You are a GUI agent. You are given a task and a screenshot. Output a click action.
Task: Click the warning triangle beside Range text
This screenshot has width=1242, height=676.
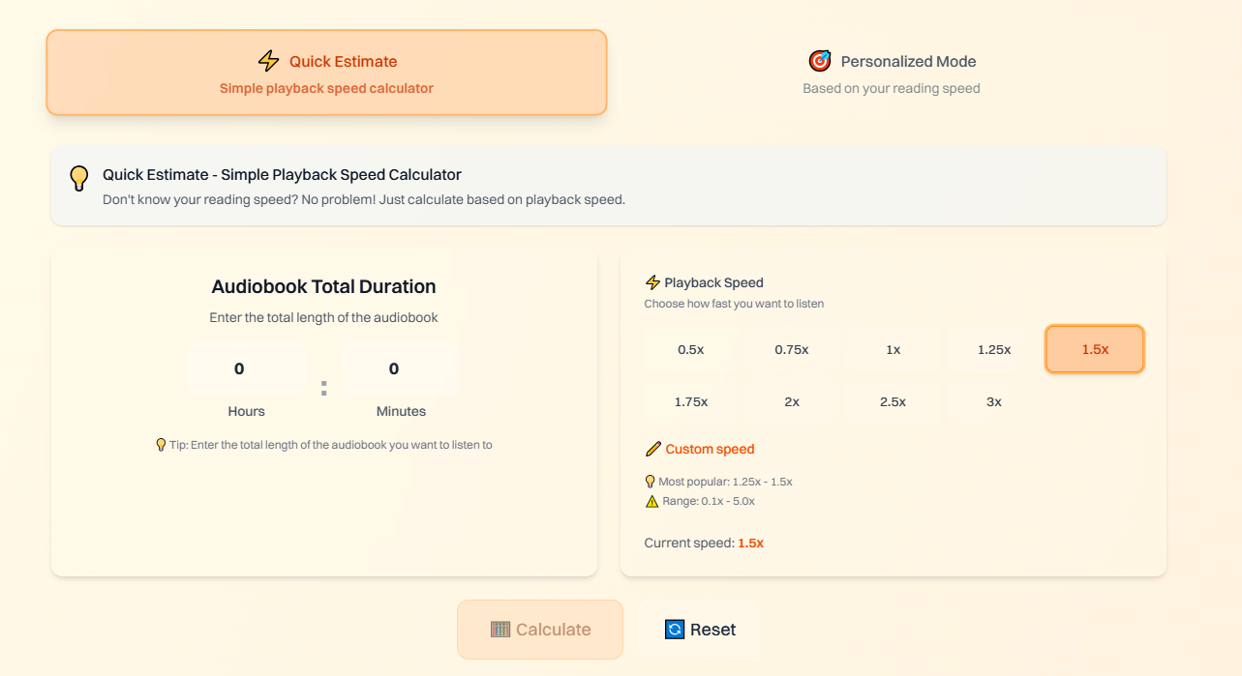click(651, 501)
